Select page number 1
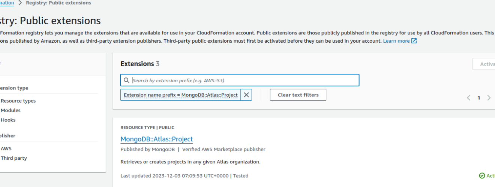495x187 pixels. [479, 98]
